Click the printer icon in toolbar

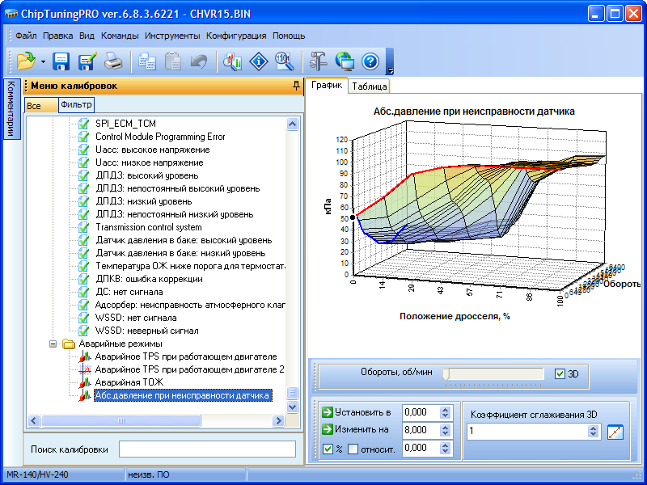tap(114, 61)
